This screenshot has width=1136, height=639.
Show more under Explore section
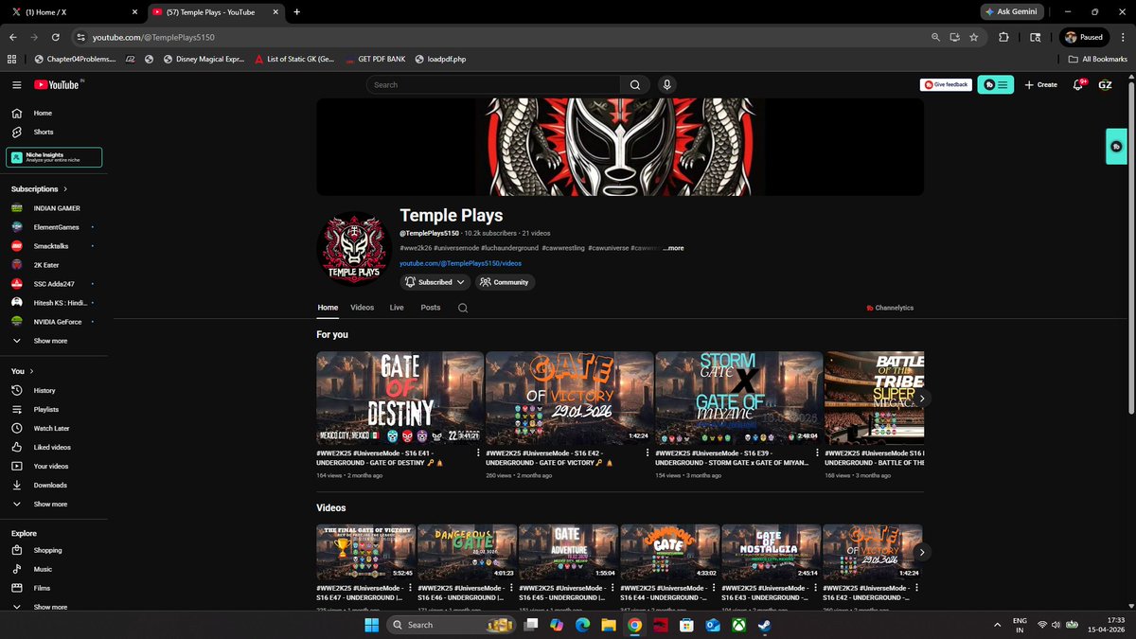click(50, 607)
